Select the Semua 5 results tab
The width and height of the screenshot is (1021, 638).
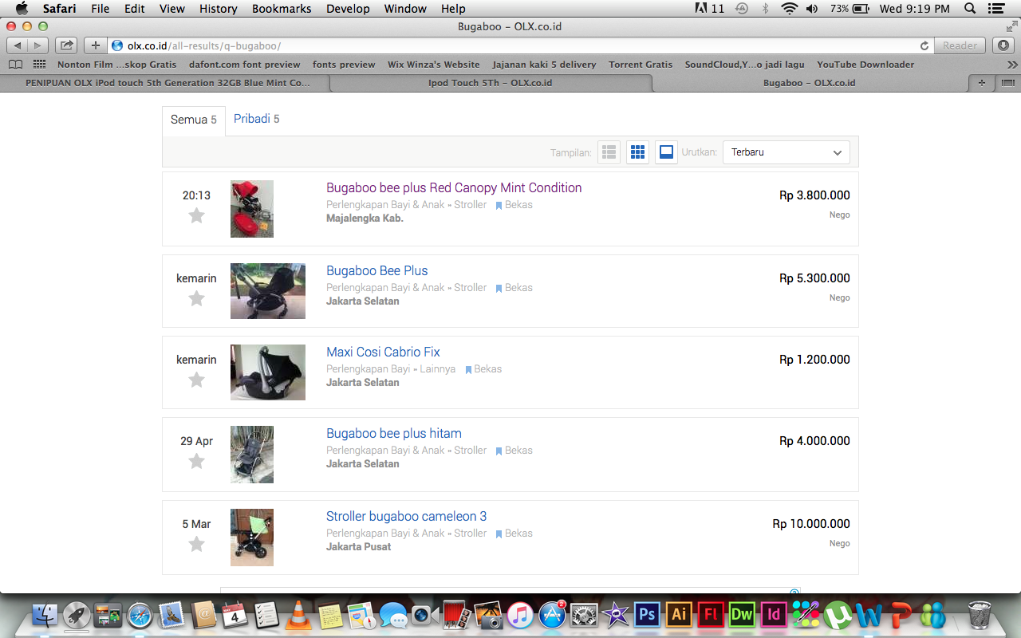coord(194,120)
